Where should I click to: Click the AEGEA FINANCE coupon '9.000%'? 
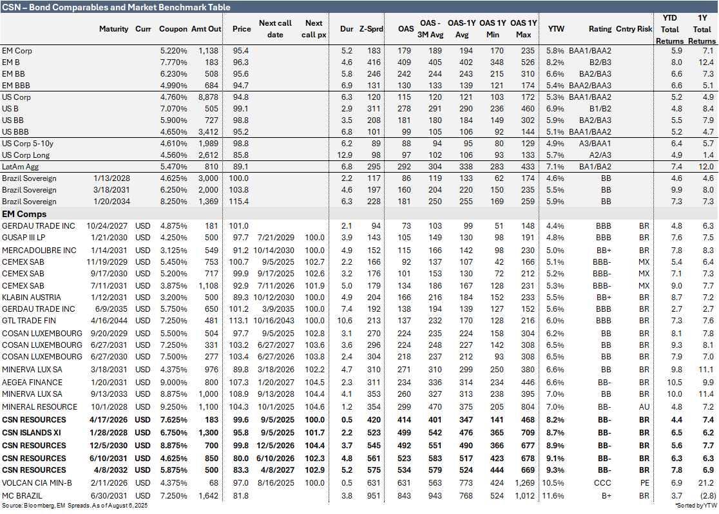coord(173,382)
